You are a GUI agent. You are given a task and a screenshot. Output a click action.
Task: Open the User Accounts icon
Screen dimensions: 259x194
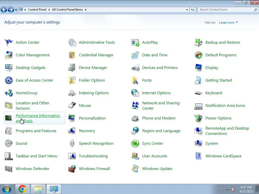[x=135, y=156]
